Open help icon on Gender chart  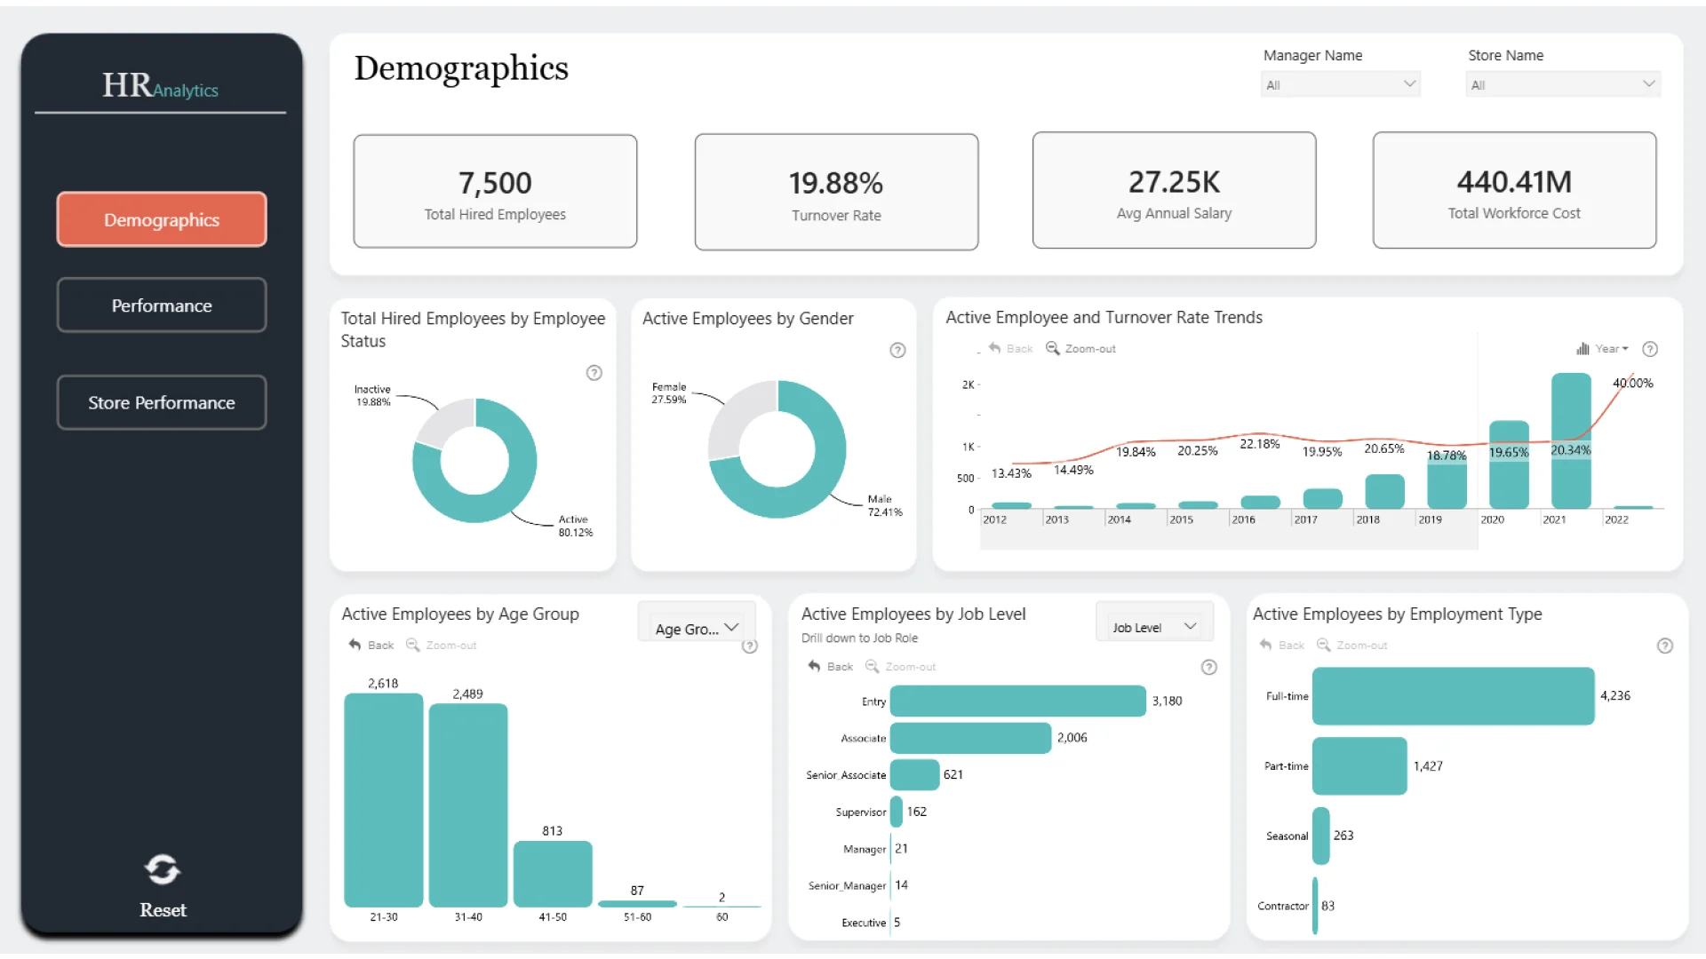click(x=897, y=351)
